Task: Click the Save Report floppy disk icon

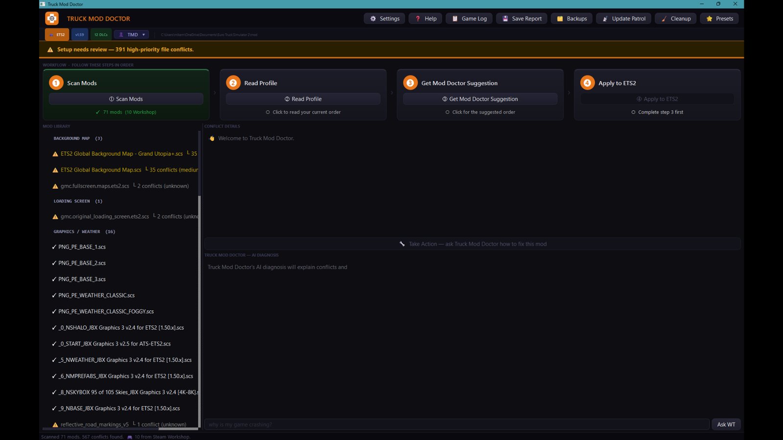Action: pyautogui.click(x=506, y=19)
